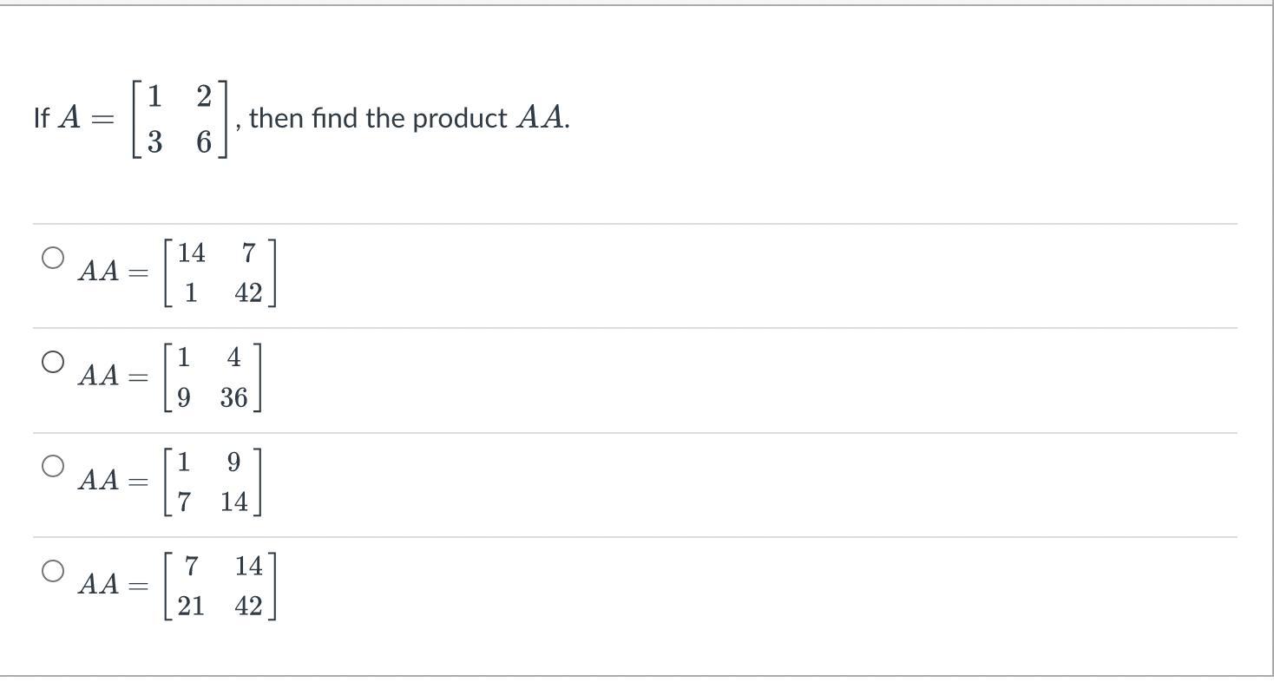1274x682 pixels.
Task: Click the entry 42 in the first option's matrix
Action: tap(248, 293)
